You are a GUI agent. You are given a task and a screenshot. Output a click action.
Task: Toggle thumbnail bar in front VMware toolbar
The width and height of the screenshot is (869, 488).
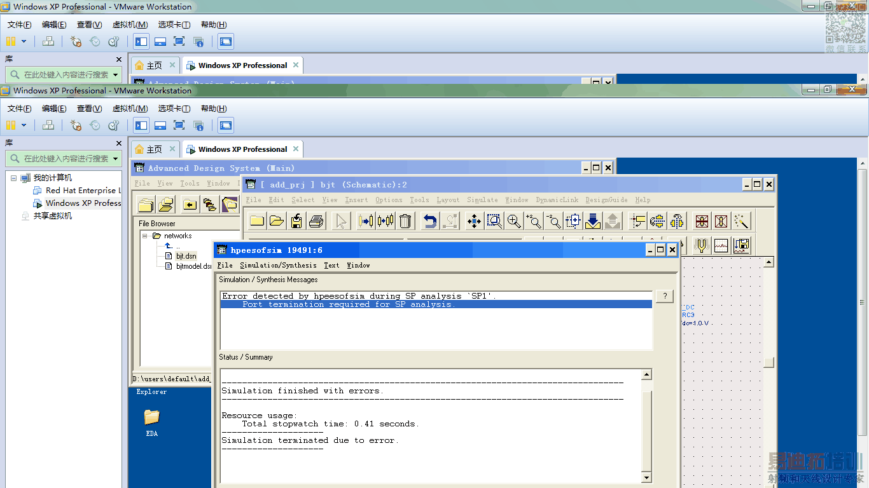[x=160, y=125]
